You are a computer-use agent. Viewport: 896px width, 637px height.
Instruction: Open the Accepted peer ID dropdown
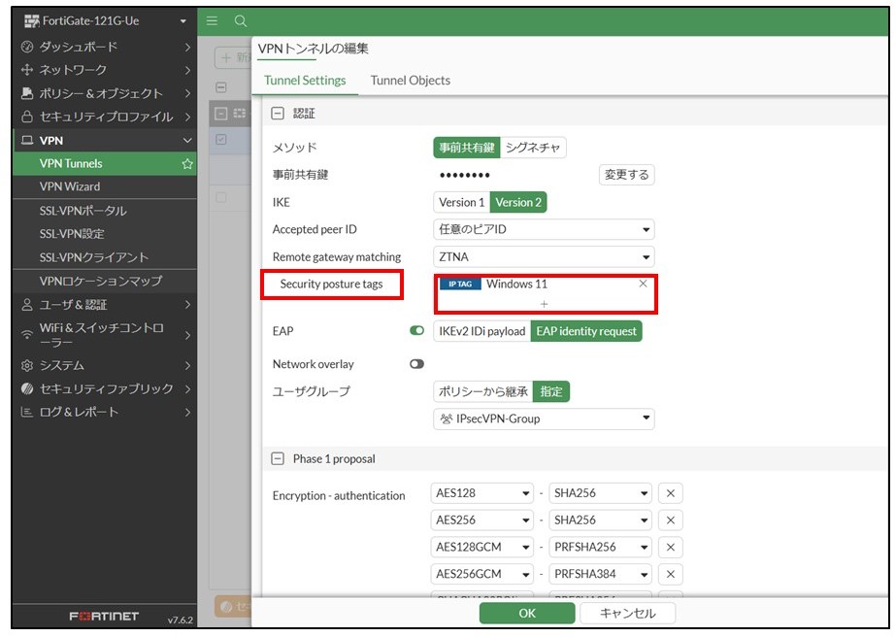(544, 230)
